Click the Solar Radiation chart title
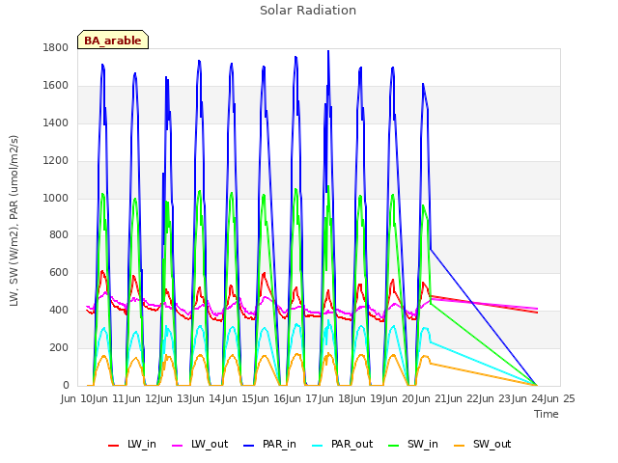618x463 pixels. pos(308,11)
